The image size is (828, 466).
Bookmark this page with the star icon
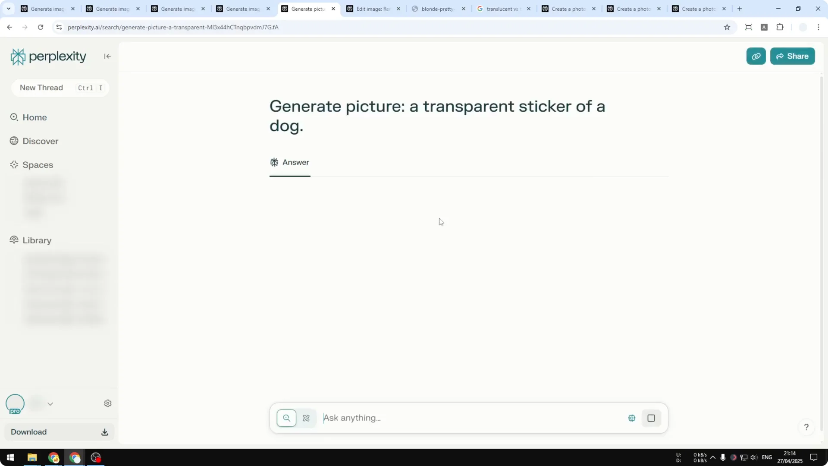pos(727,27)
